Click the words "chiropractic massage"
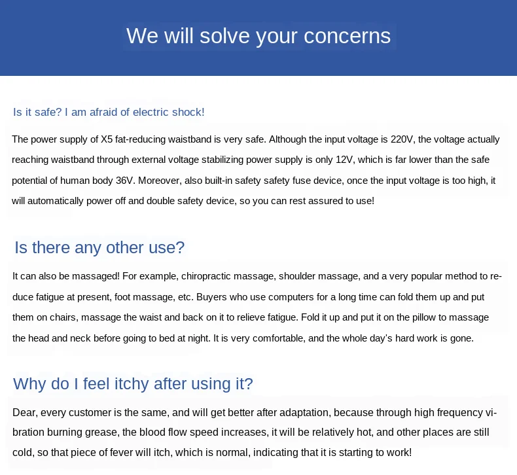This screenshot has width=517, height=475. pyautogui.click(x=228, y=276)
